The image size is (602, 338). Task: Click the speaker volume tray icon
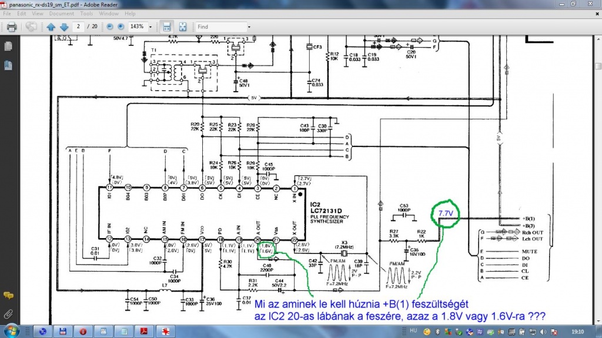click(x=543, y=332)
